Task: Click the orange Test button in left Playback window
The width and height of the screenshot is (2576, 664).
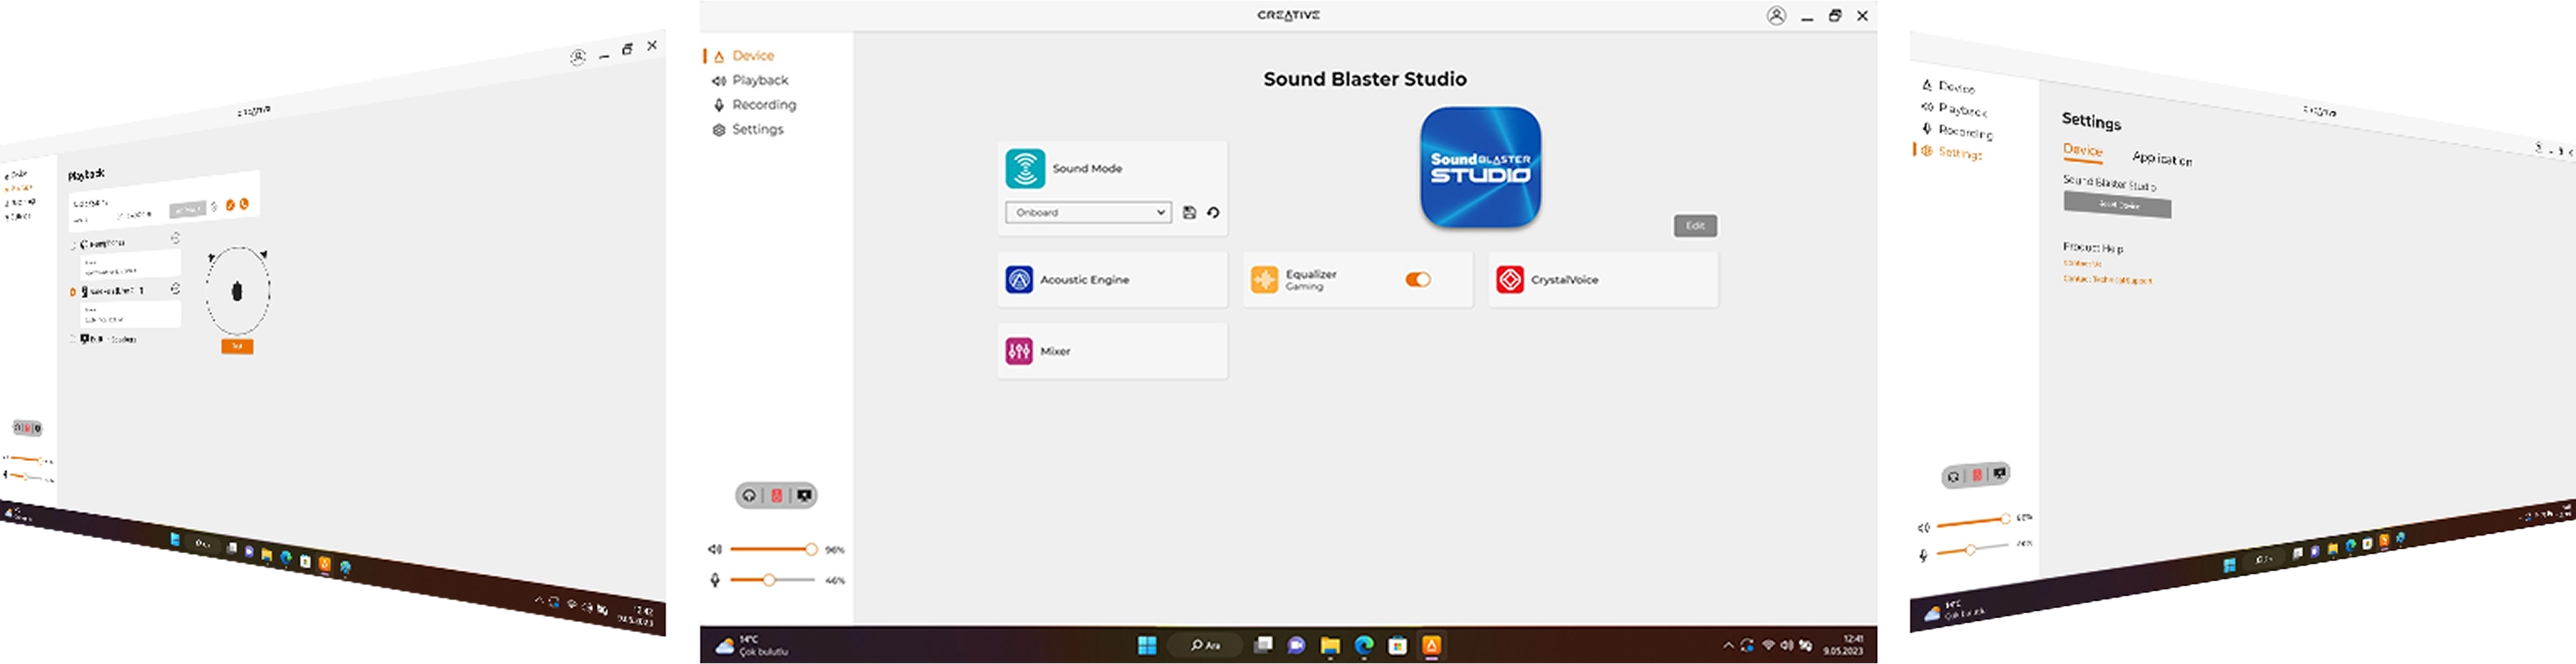Action: pos(237,346)
